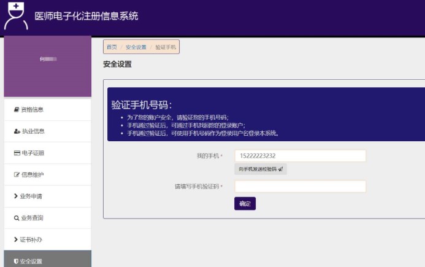Click the 安全设置 shield icon in sidebar

click(x=16, y=261)
